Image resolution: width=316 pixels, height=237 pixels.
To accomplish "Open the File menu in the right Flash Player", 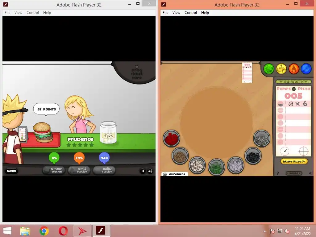I will click(165, 12).
